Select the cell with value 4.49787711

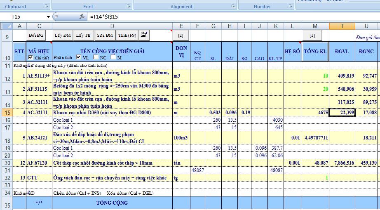pos(315,138)
